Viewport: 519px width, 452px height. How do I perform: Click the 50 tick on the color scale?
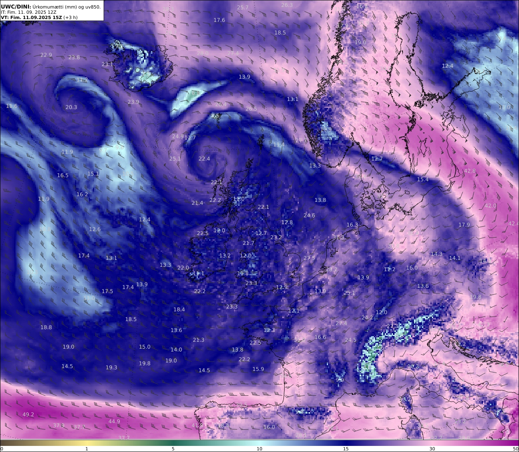515,449
